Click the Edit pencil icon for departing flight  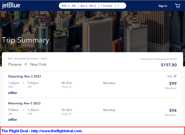175,76
